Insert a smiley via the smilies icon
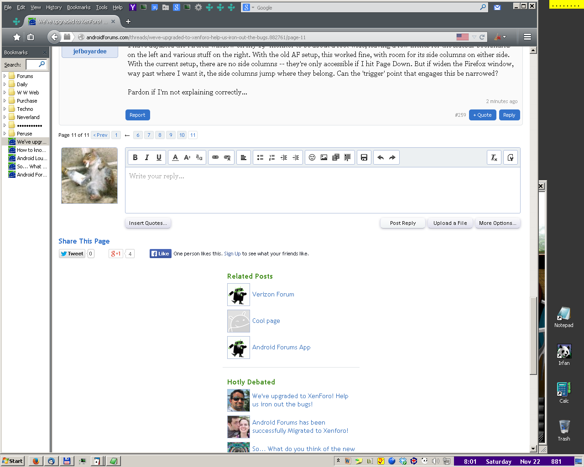The image size is (584, 467). (312, 157)
